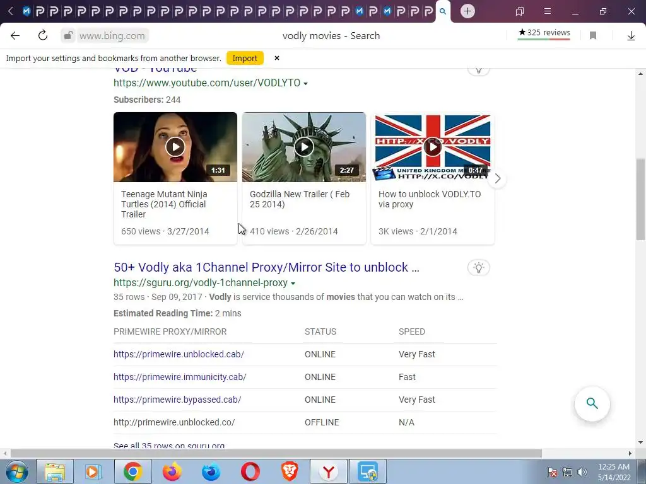The image size is (646, 484).
Task: Click the STATUS column header
Action: (320, 331)
